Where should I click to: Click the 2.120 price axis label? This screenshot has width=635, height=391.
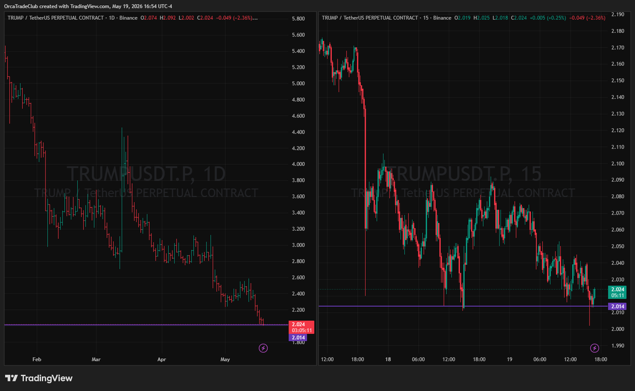coord(617,130)
